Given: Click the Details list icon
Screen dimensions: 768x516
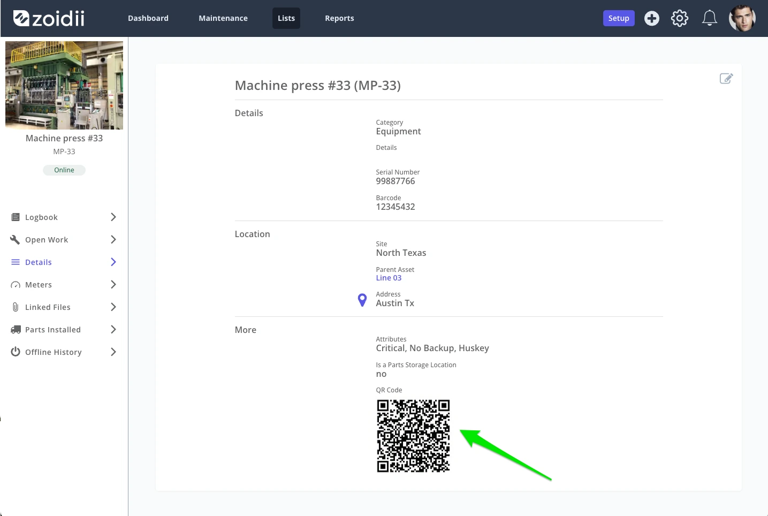Looking at the screenshot, I should [x=16, y=262].
